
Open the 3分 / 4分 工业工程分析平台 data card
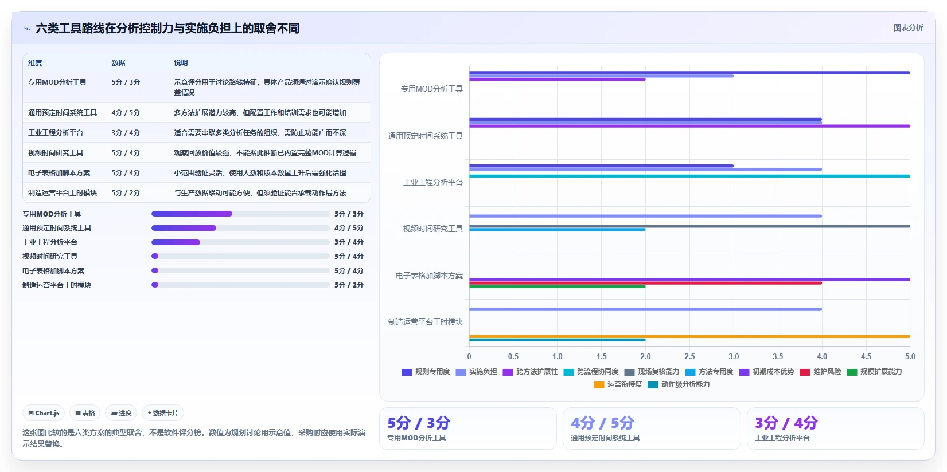tap(836, 428)
